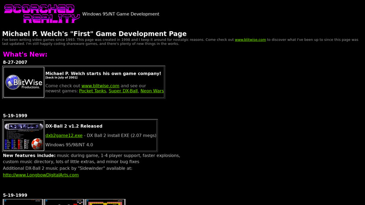The image size is (365, 205).
Task: Click the Windows 95/NT Game Development tagline
Action: click(x=121, y=14)
